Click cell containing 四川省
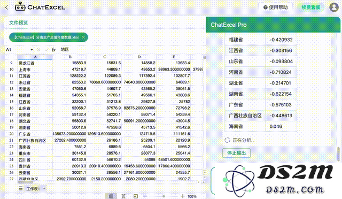This screenshot has width=342, height=199. pos(35,160)
